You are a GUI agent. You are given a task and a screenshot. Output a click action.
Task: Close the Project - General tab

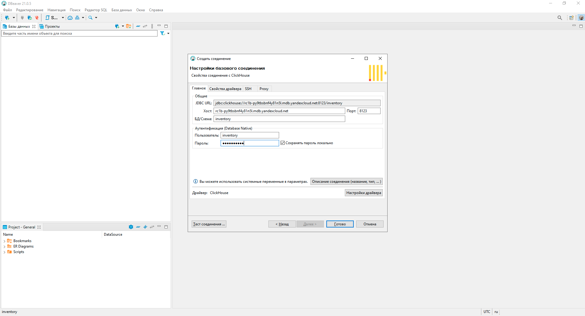(x=39, y=227)
